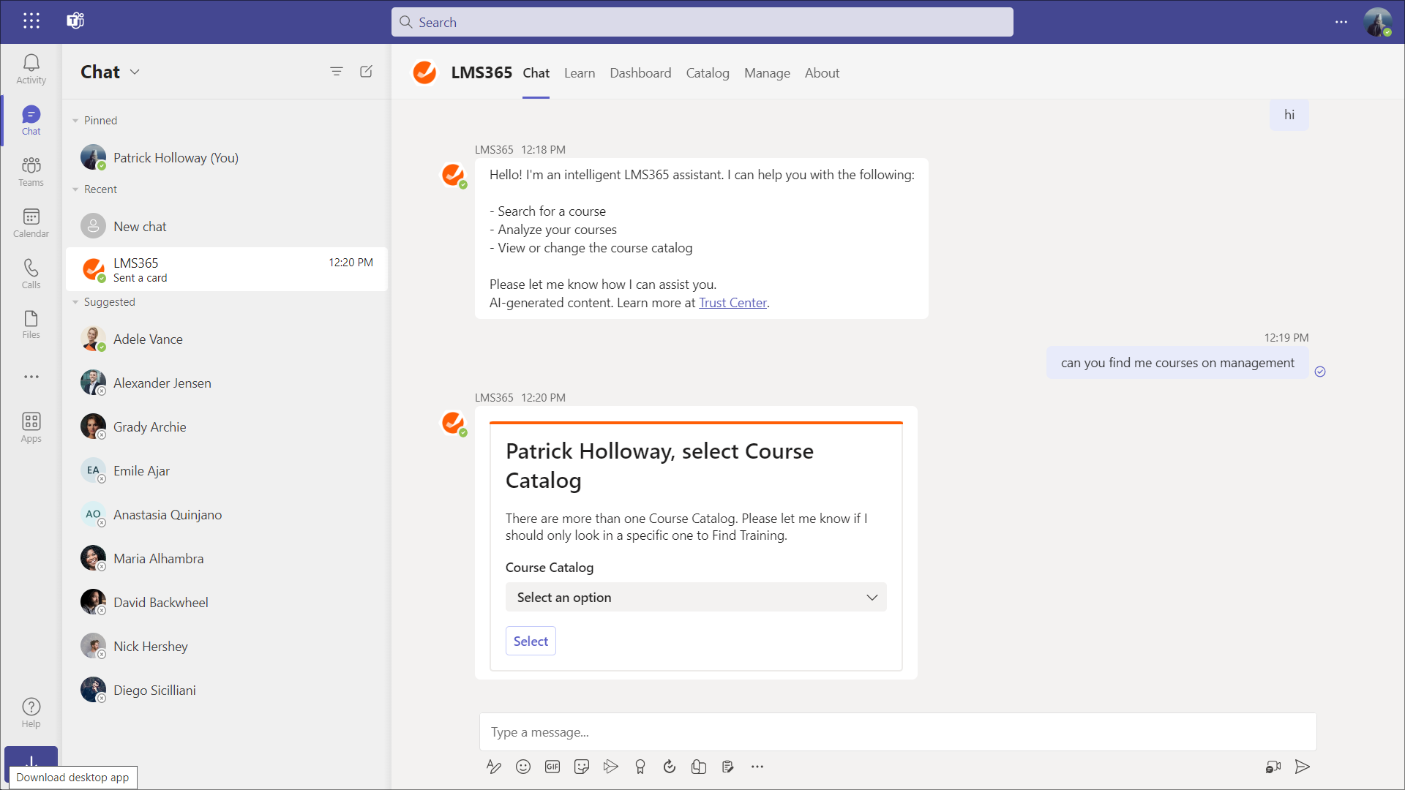Screen dimensions: 1405x790
Task: Click the new chat compose icon
Action: click(367, 72)
